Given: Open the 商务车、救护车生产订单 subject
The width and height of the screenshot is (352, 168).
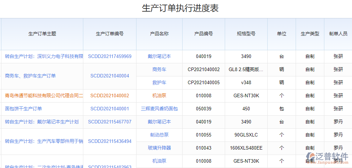Looking at the screenshot, I should (x=30, y=76).
